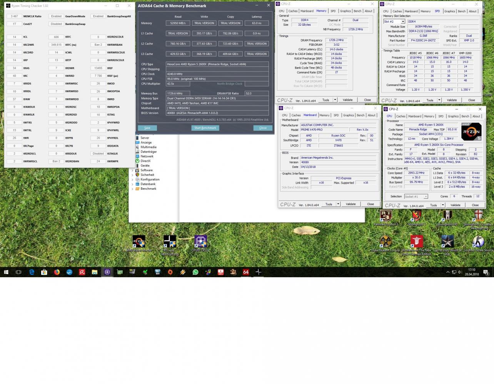This screenshot has height=384, width=494.
Task: Expand the Konfiguration tree node
Action: [133, 179]
